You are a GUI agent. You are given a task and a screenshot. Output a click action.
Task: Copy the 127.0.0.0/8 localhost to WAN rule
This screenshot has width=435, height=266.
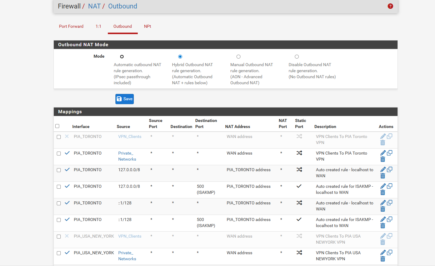point(390,169)
